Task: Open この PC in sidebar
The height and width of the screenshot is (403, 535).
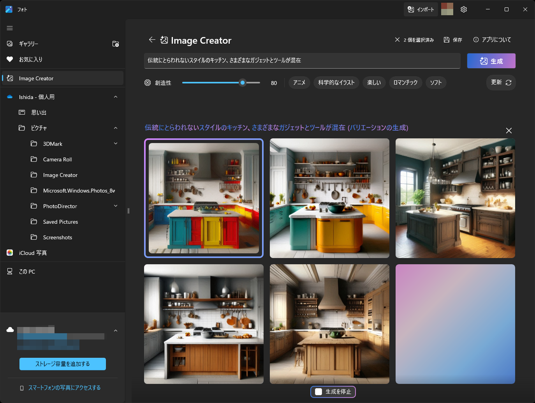Action: coord(63,272)
